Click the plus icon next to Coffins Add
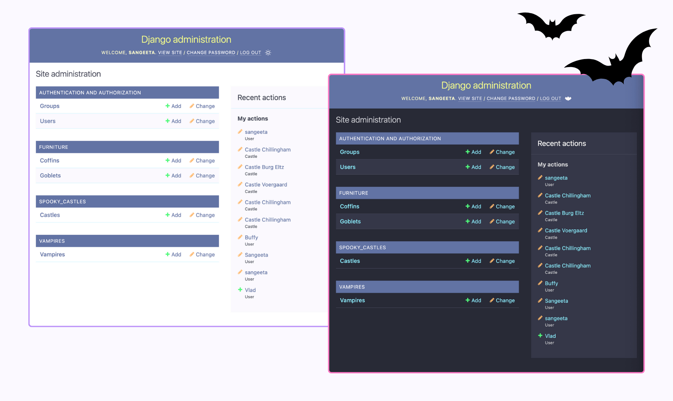This screenshot has height=401, width=673. (167, 160)
